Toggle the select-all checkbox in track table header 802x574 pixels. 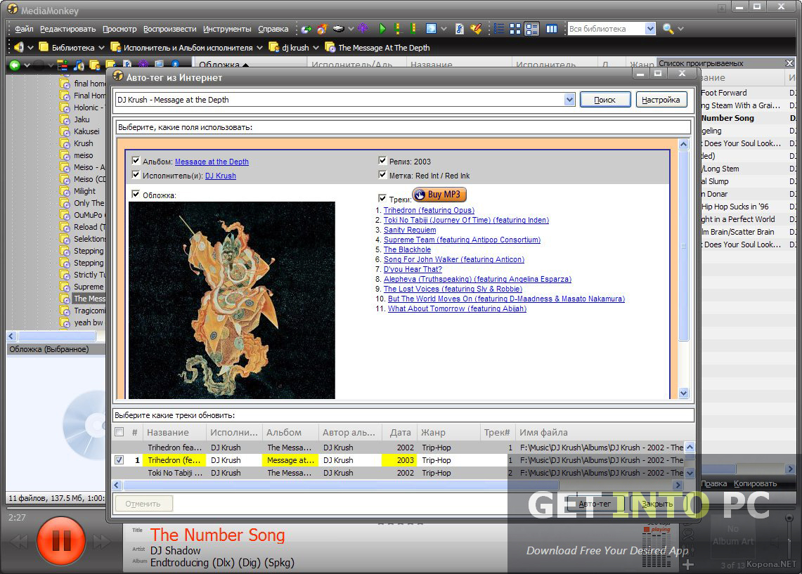point(119,432)
